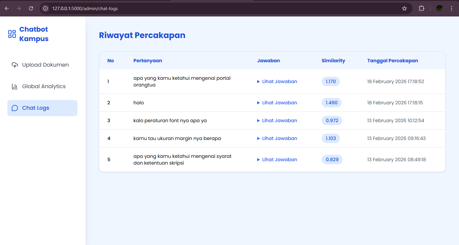Open the site information icon in the address bar
459x245 pixels.
(45, 8)
